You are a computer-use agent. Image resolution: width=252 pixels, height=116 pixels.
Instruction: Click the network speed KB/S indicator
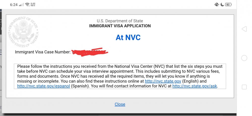coord(33,5)
